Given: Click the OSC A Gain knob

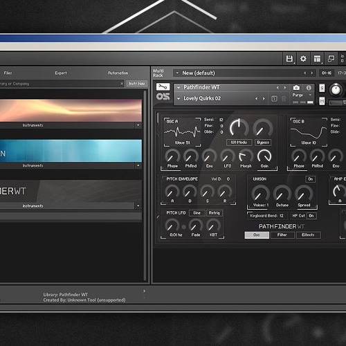Looking at the screenshot, I should coord(264,156).
